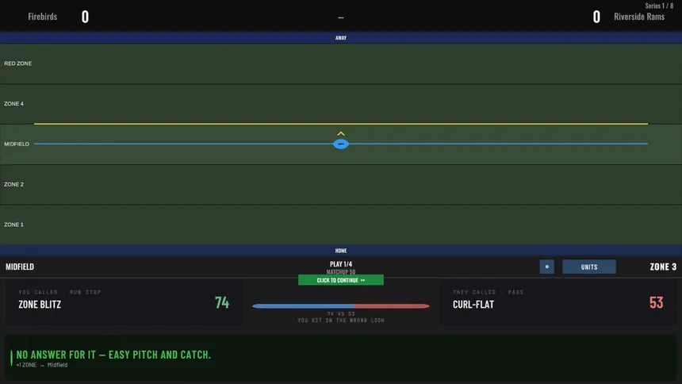Screen dimensions: 682x384
Task: Click the Zone Blitz play card
Action: click(x=124, y=302)
